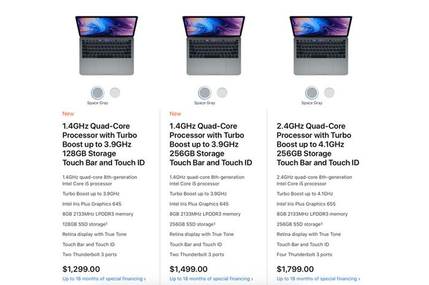429x285 pixels.
Task: Click the $1,299.00 price
Action: point(82,268)
